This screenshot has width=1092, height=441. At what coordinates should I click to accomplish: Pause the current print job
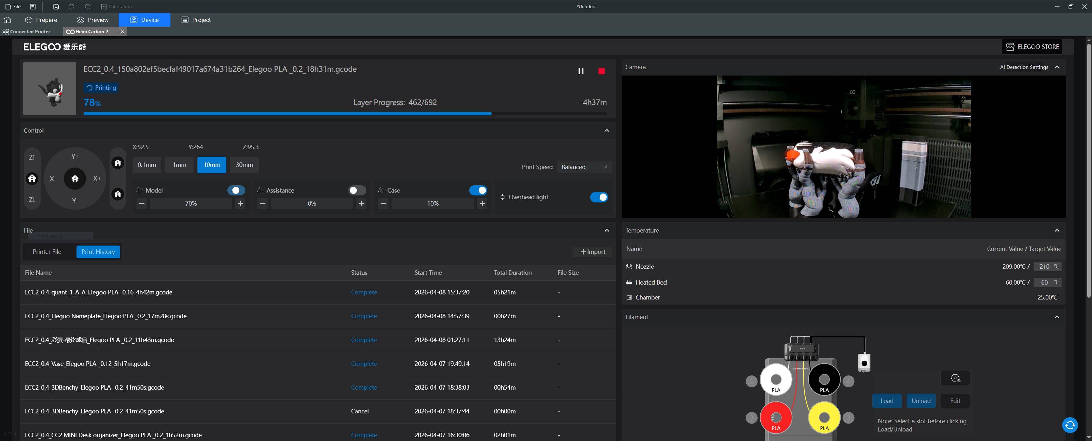pyautogui.click(x=581, y=71)
